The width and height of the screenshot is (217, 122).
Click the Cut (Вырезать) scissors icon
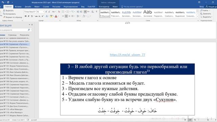click(4, 11)
